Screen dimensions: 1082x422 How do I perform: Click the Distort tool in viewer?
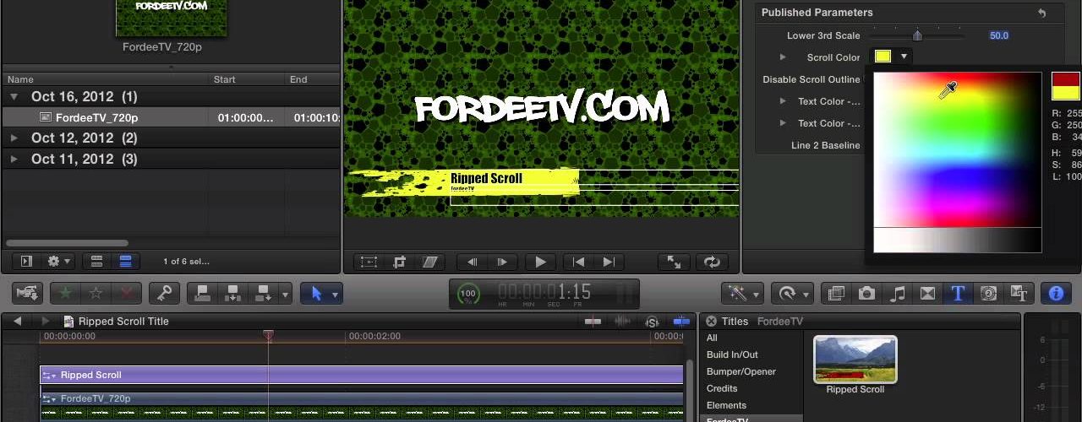[x=430, y=262]
